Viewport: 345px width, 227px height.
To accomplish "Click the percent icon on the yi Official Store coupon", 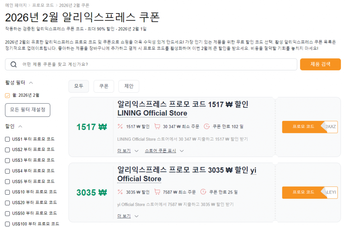I will [x=120, y=192].
